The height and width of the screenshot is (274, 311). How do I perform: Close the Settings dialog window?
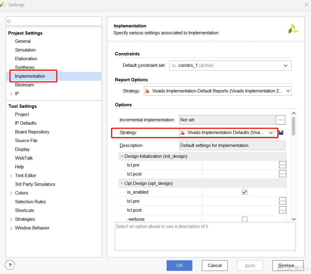[306, 5]
